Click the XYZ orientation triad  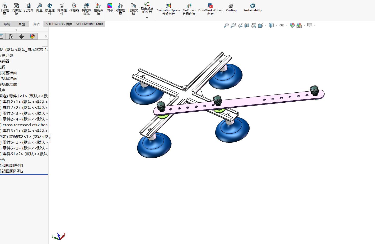[59, 236]
